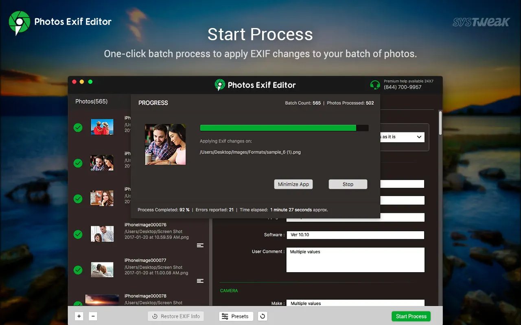The width and height of the screenshot is (521, 325).
Task: Click the circular reset arrow icon beside Presets
Action: coord(263,316)
